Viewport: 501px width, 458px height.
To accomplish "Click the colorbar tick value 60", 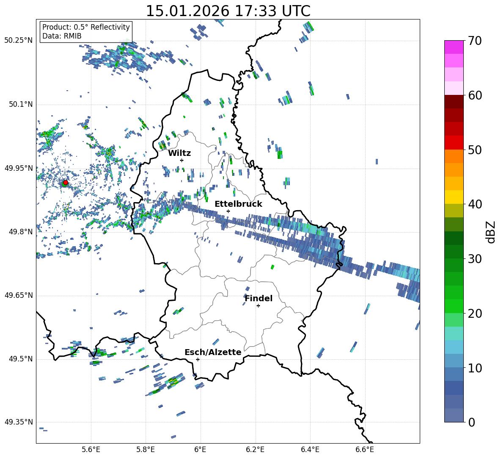I will (475, 95).
